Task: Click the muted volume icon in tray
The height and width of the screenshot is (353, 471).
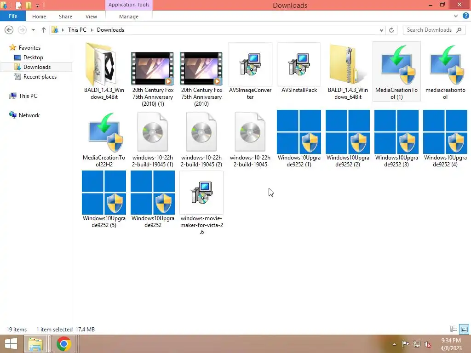Action: click(x=428, y=344)
